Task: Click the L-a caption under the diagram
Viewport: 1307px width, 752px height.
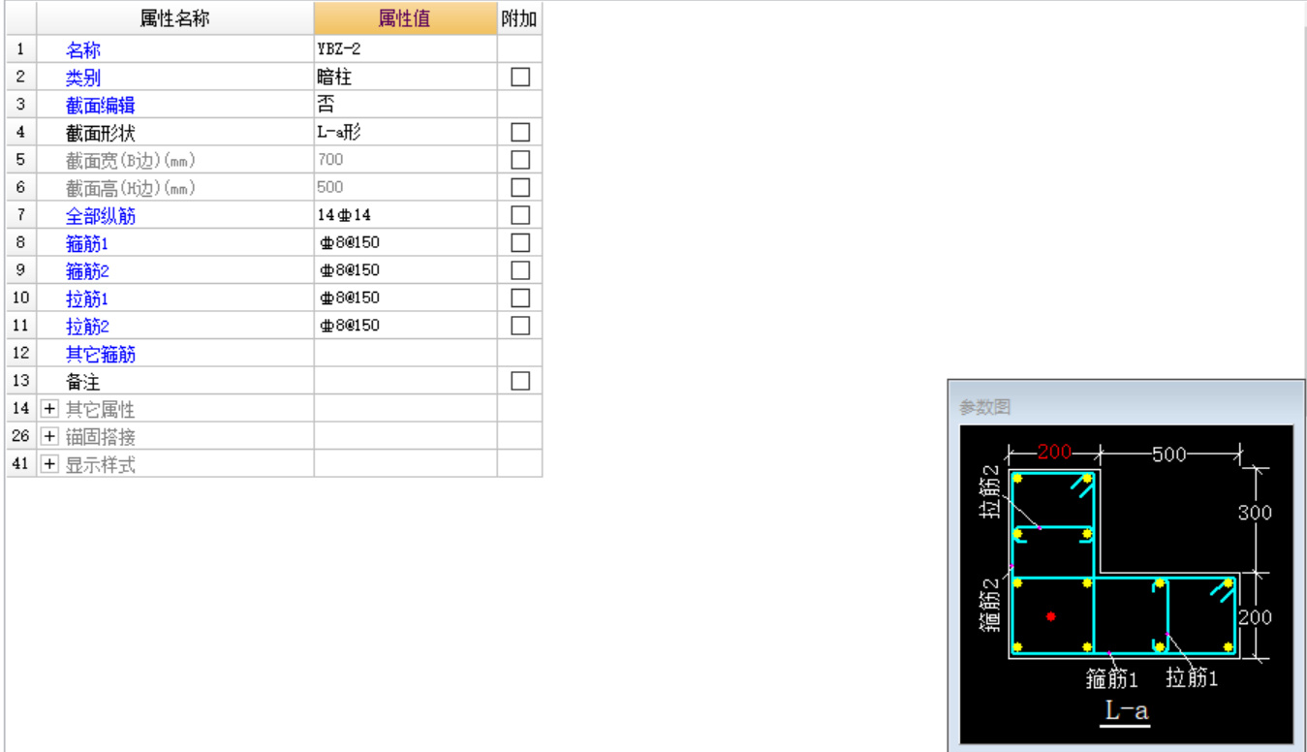Action: click(1127, 710)
